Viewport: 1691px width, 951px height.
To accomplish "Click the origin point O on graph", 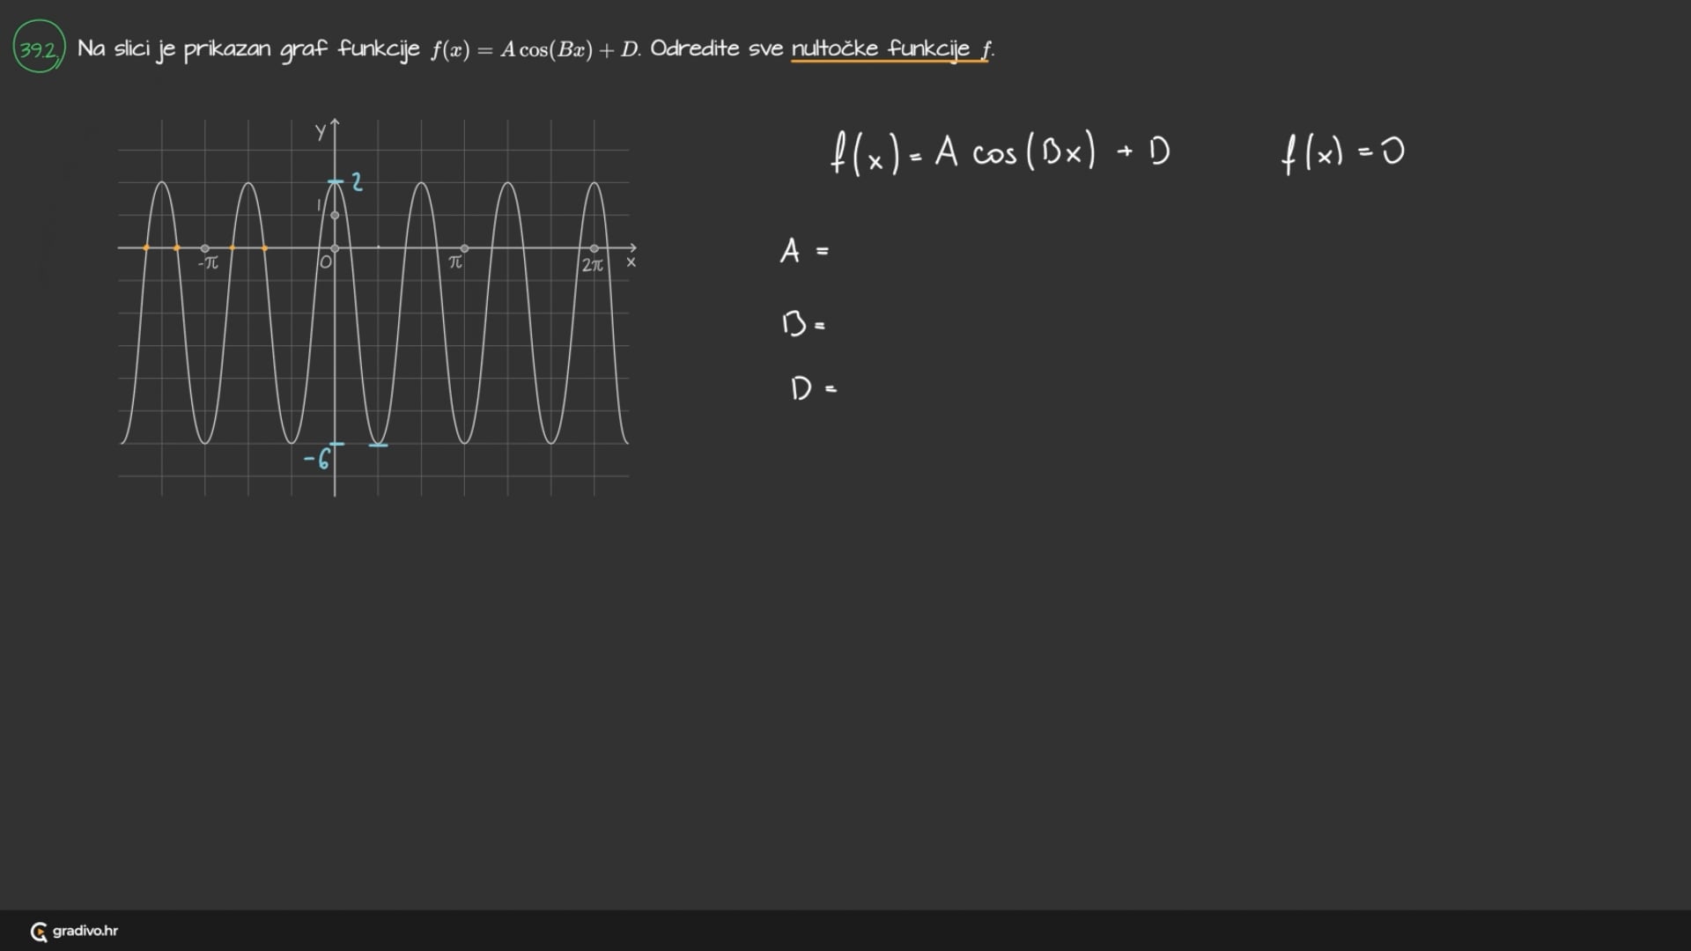I will point(335,248).
